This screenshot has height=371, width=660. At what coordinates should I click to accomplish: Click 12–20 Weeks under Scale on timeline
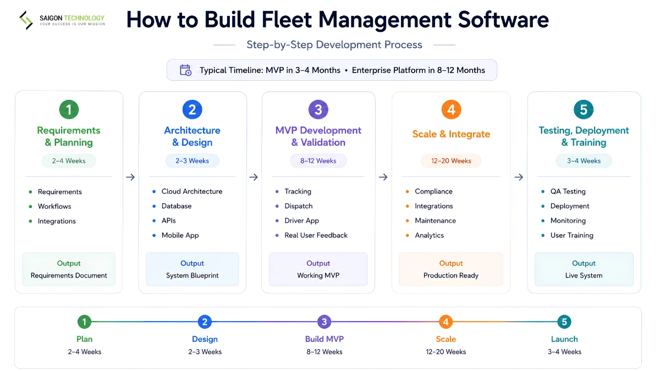446,352
